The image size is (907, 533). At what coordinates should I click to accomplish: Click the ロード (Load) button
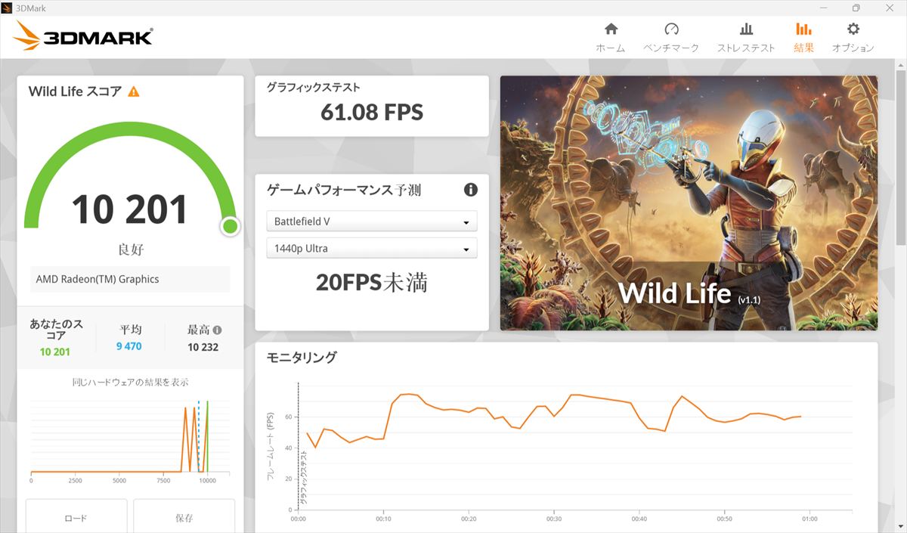coord(76,518)
